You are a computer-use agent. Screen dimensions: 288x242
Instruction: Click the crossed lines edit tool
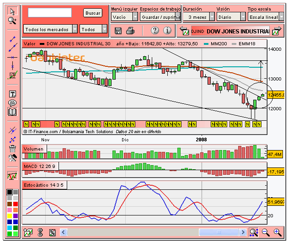click(x=12, y=130)
